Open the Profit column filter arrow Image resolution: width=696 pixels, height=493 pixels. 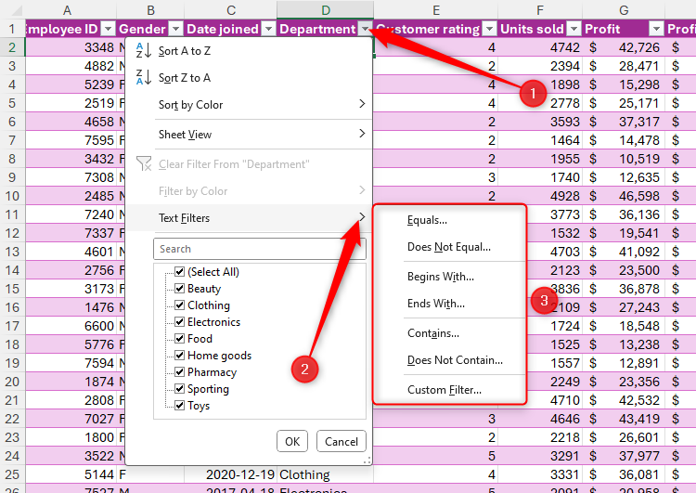pos(655,29)
